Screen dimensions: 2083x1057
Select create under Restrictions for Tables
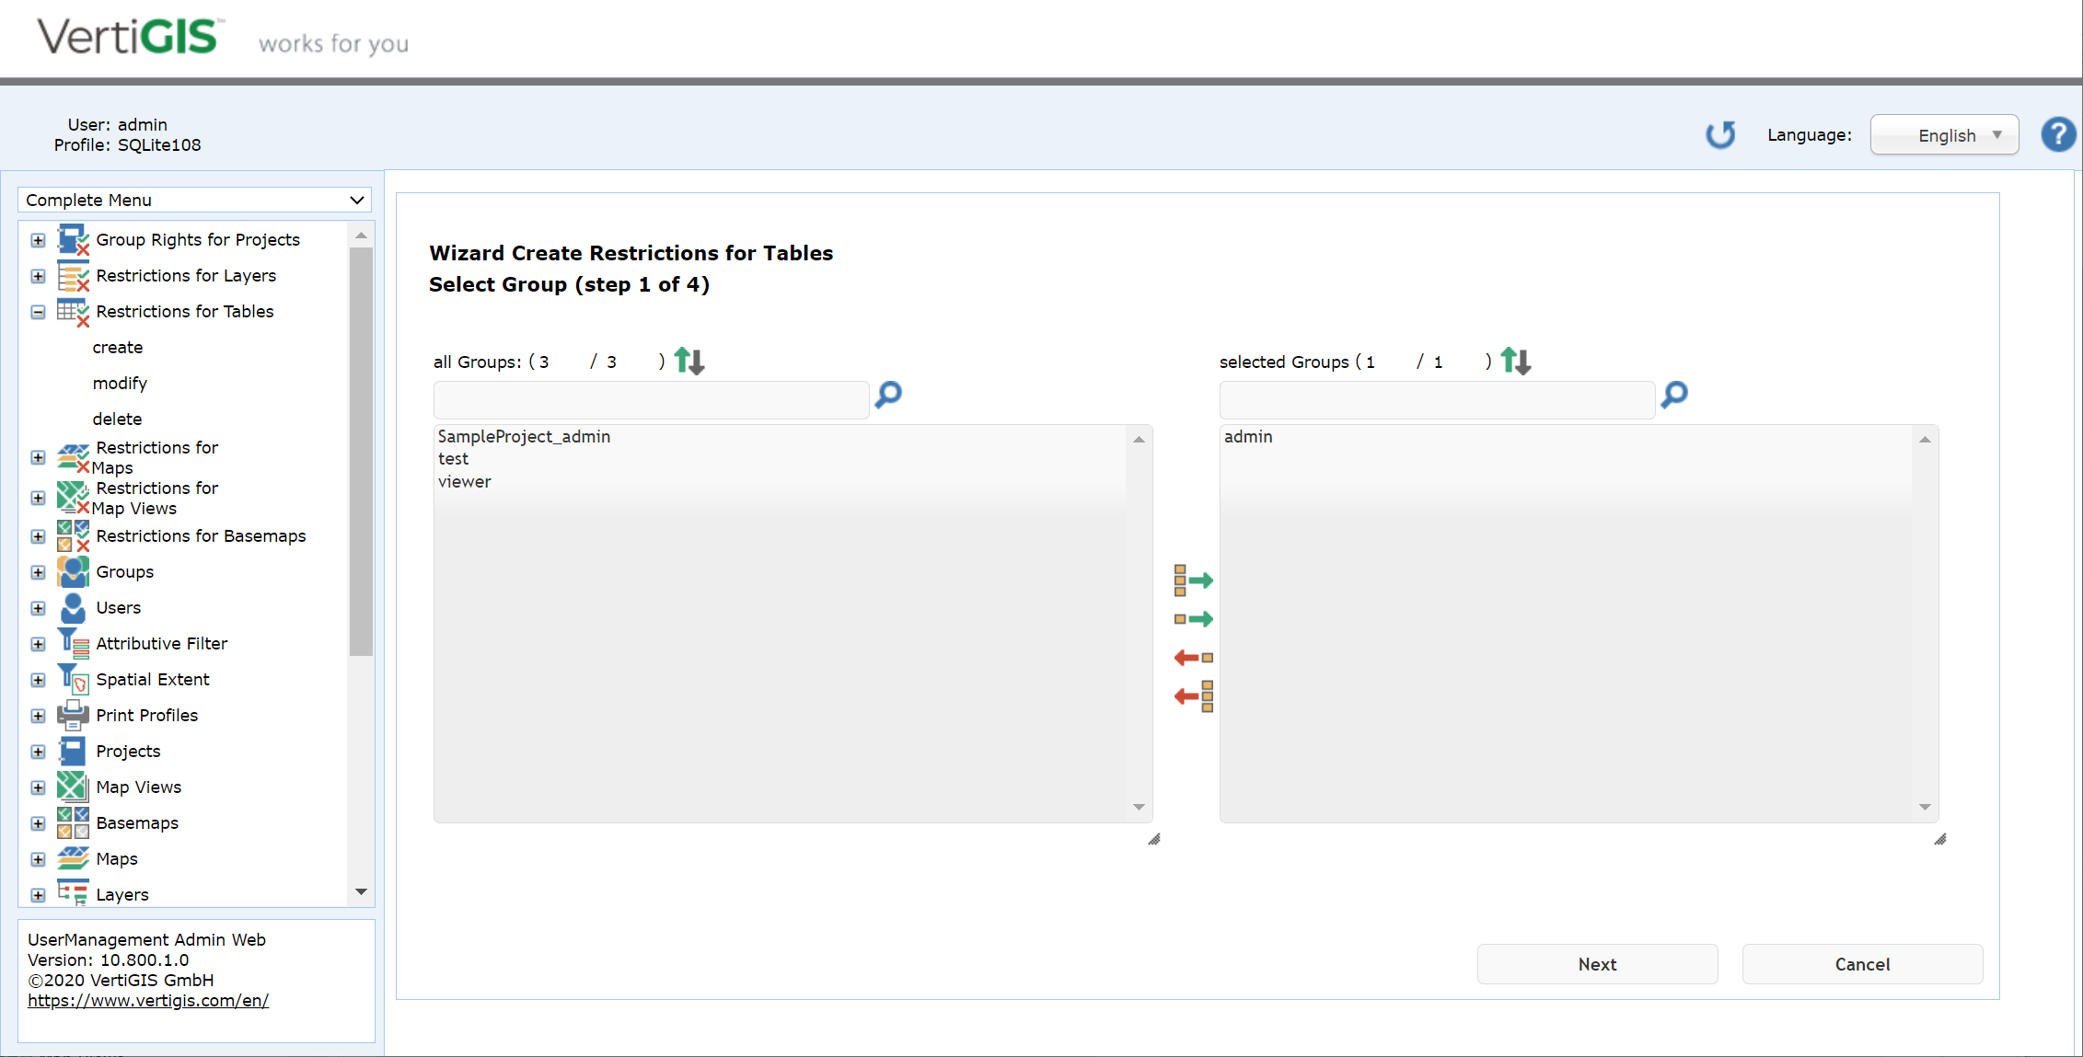click(117, 347)
